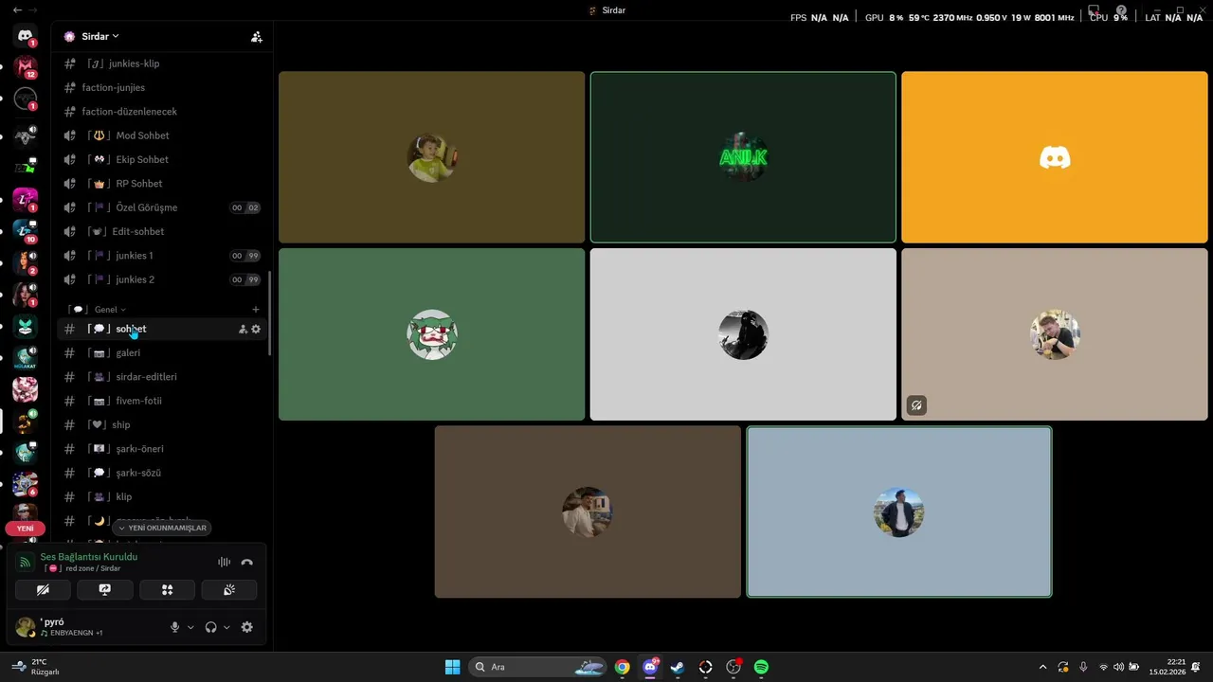The width and height of the screenshot is (1213, 682).
Task: Join Edit-sohbet voice channel
Action: pos(161,231)
